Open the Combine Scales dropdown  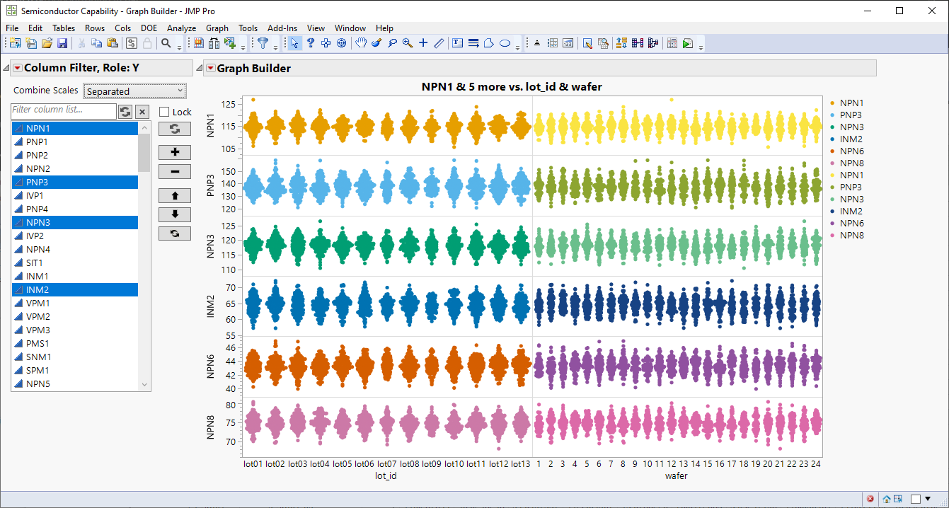point(134,91)
